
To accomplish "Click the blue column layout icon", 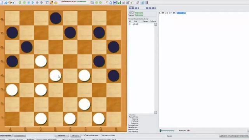I will [x=142, y=3].
